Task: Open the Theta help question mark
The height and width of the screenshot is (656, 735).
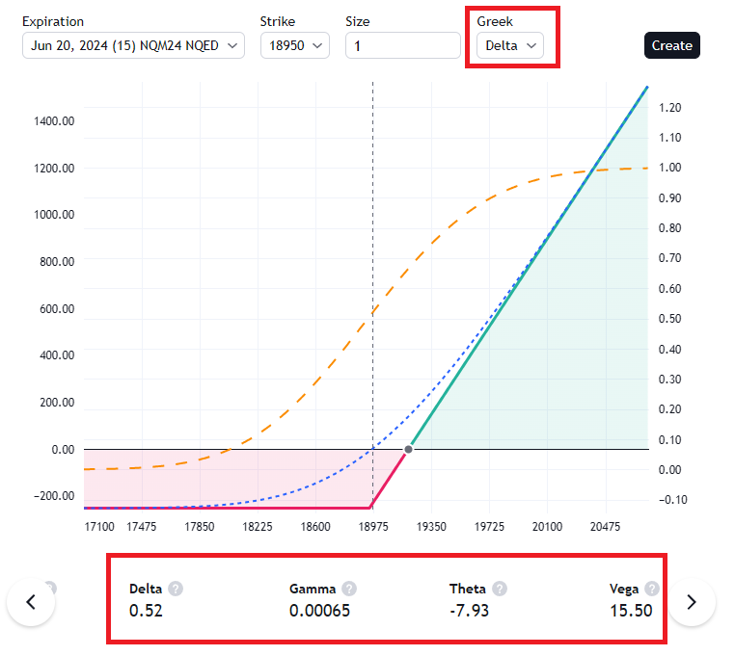Action: 500,589
